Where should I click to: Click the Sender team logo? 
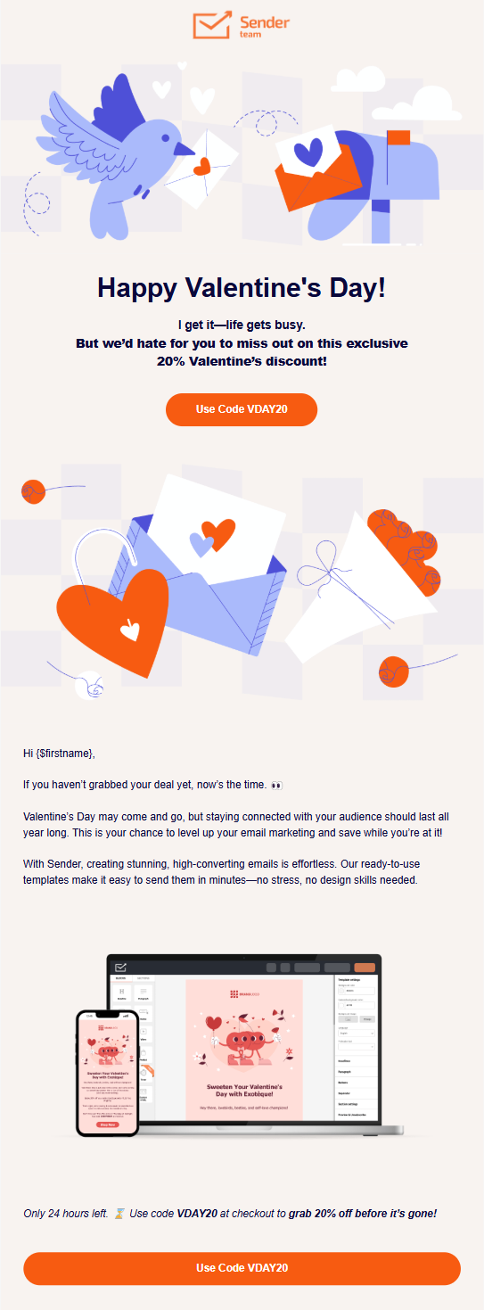242,25
